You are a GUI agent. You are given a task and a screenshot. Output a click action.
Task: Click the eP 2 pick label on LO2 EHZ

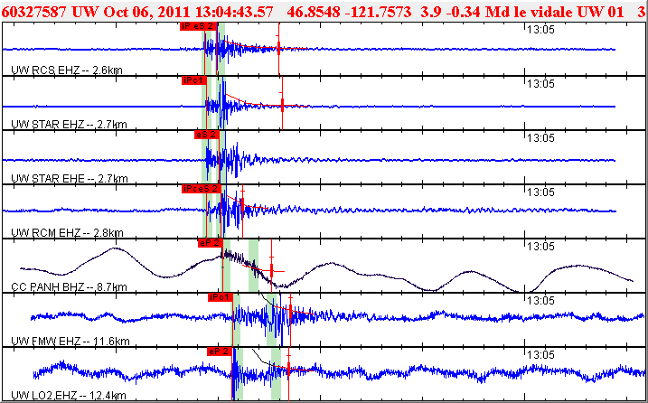click(220, 351)
